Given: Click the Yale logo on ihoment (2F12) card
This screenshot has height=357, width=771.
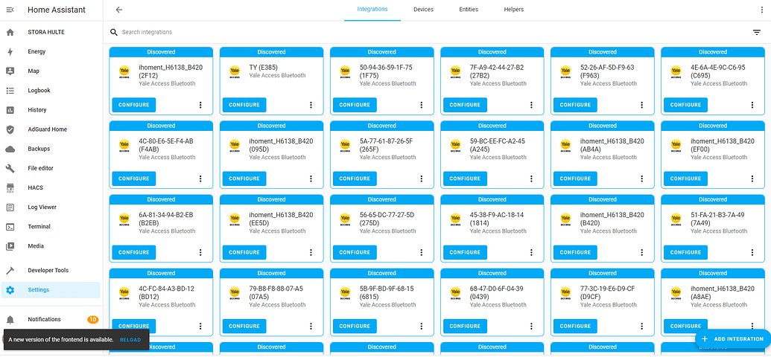Looking at the screenshot, I should (x=124, y=72).
